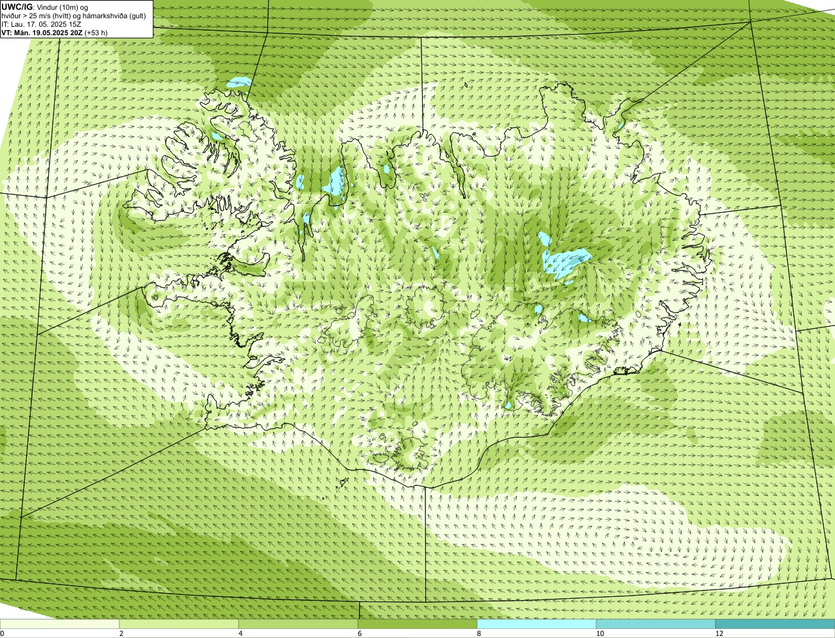Click the pale cream 0–2 m/s legend swatch
The width and height of the screenshot is (835, 638).
tap(60, 624)
